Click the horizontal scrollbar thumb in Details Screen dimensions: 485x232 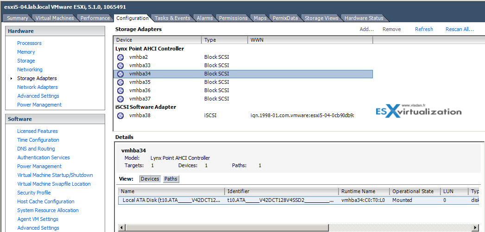tap(227, 228)
